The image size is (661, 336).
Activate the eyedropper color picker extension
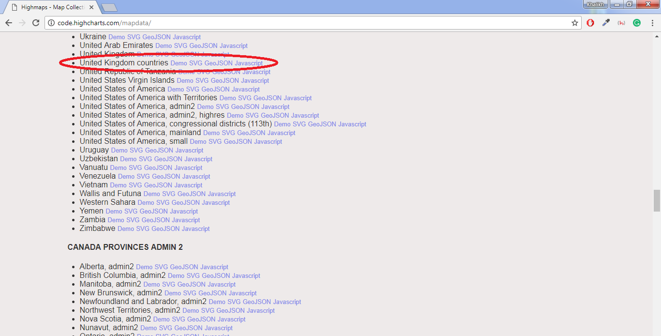click(x=606, y=23)
